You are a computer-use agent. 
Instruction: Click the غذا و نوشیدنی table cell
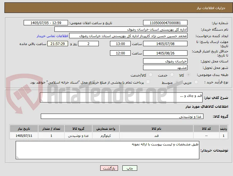(x=78, y=135)
